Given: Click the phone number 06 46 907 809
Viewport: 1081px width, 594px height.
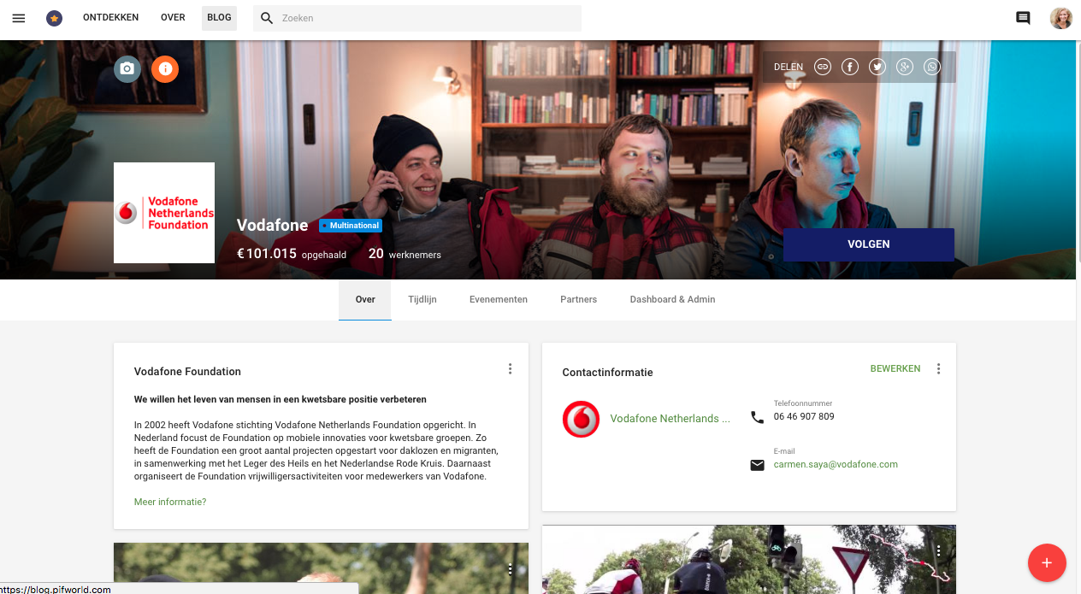Looking at the screenshot, I should coord(804,417).
